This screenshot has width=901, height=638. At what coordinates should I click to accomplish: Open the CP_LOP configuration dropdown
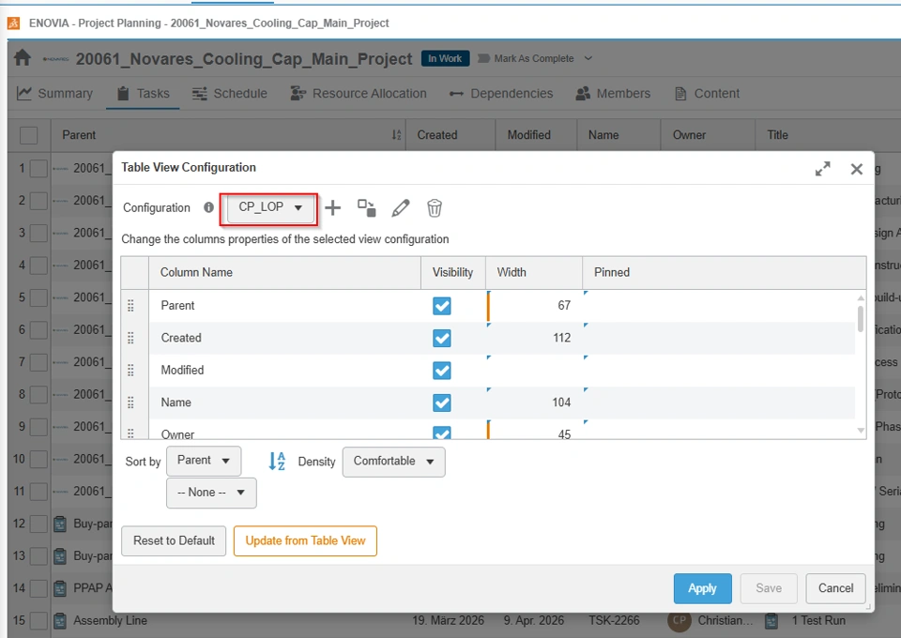pyautogui.click(x=270, y=207)
